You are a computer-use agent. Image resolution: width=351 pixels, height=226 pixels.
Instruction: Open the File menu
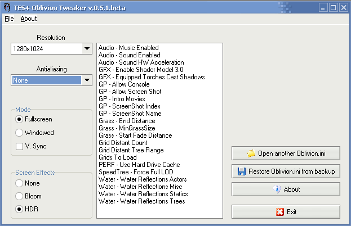pos(9,19)
